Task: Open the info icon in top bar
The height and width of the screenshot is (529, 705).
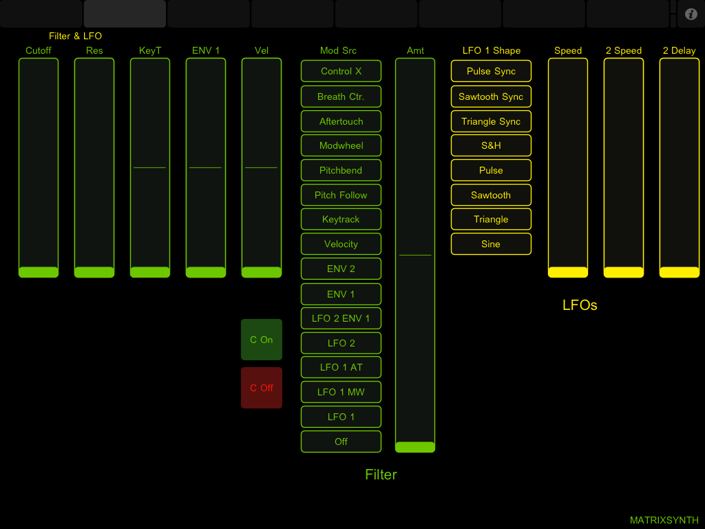Action: [691, 14]
